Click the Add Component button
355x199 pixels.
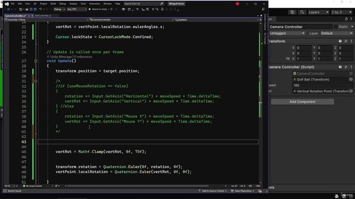pos(302,102)
